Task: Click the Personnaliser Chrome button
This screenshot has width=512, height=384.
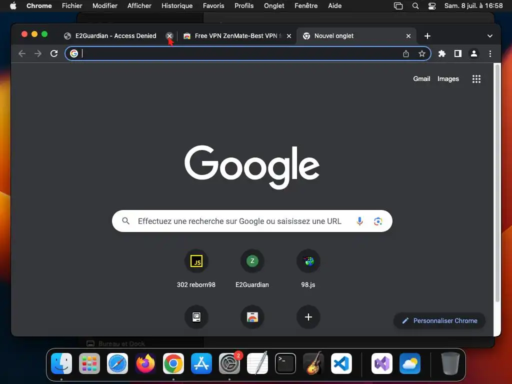Action: pos(439,320)
